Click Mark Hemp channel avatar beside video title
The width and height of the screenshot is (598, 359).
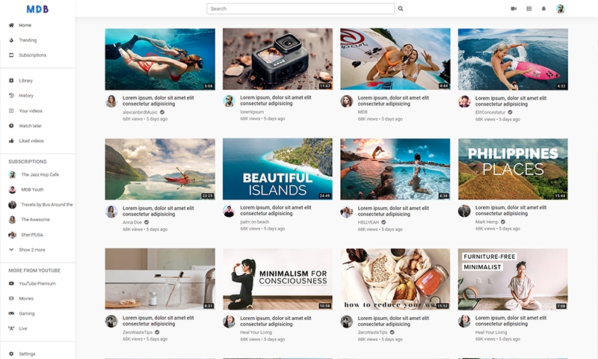[463, 211]
